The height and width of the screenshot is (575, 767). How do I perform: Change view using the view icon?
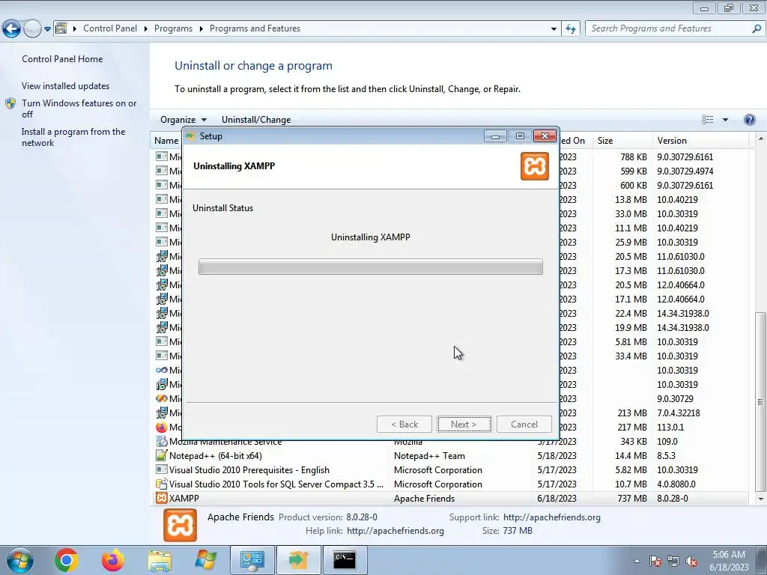click(707, 120)
